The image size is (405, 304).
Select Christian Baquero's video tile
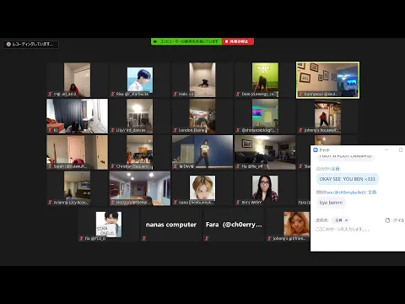140,152
